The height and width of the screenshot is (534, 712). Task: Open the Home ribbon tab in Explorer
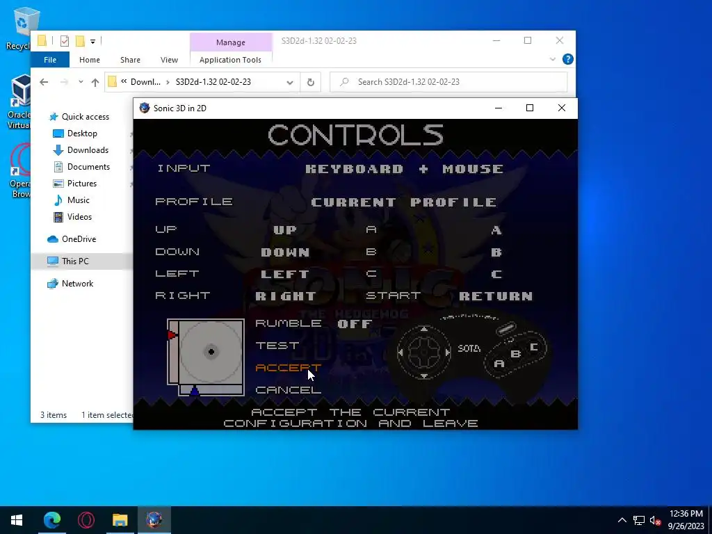(x=90, y=60)
